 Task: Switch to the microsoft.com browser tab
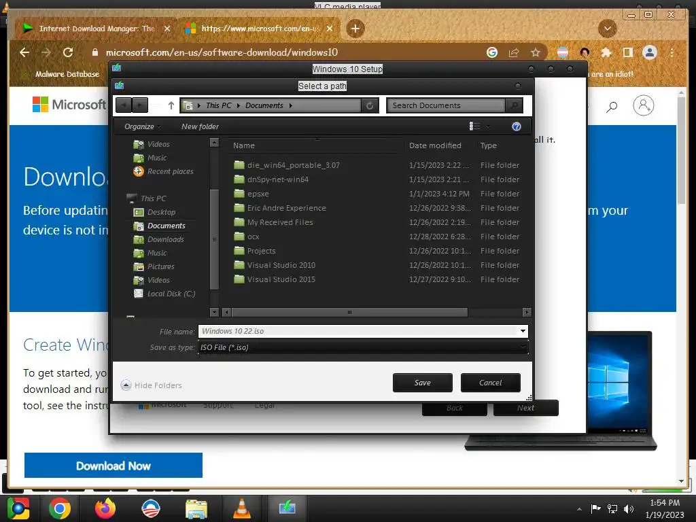tap(260, 29)
